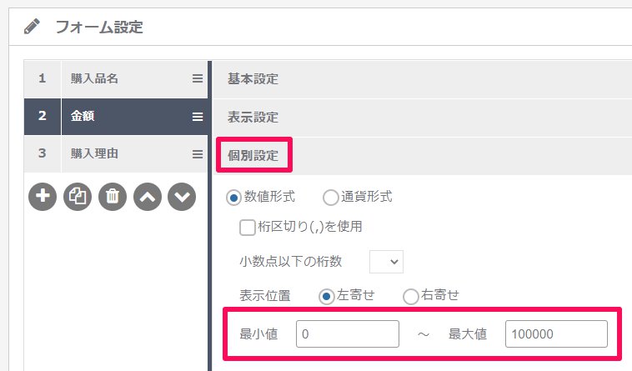Viewport: 632px width, 371px height.
Task: Select the 購入理由 field in the list
Action: point(116,154)
